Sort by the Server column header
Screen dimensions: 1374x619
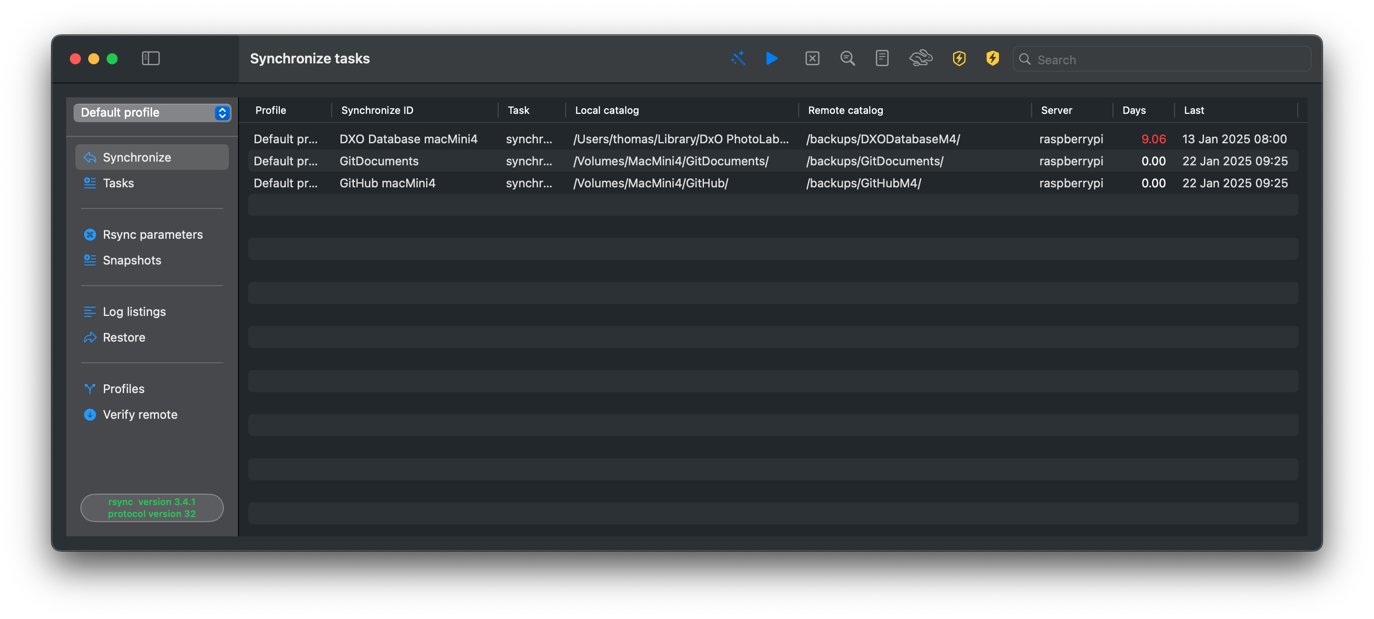point(1056,110)
